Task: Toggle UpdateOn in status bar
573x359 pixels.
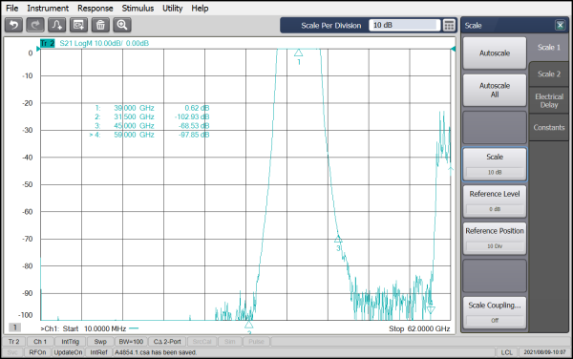Action: click(x=68, y=352)
